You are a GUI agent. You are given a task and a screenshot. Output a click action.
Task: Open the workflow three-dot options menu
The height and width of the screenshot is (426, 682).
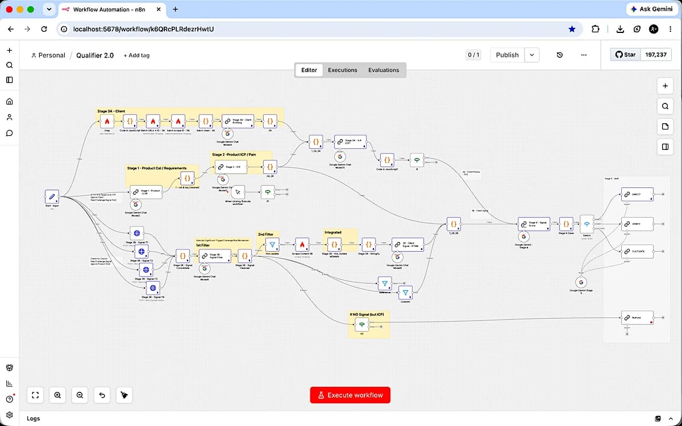point(584,55)
